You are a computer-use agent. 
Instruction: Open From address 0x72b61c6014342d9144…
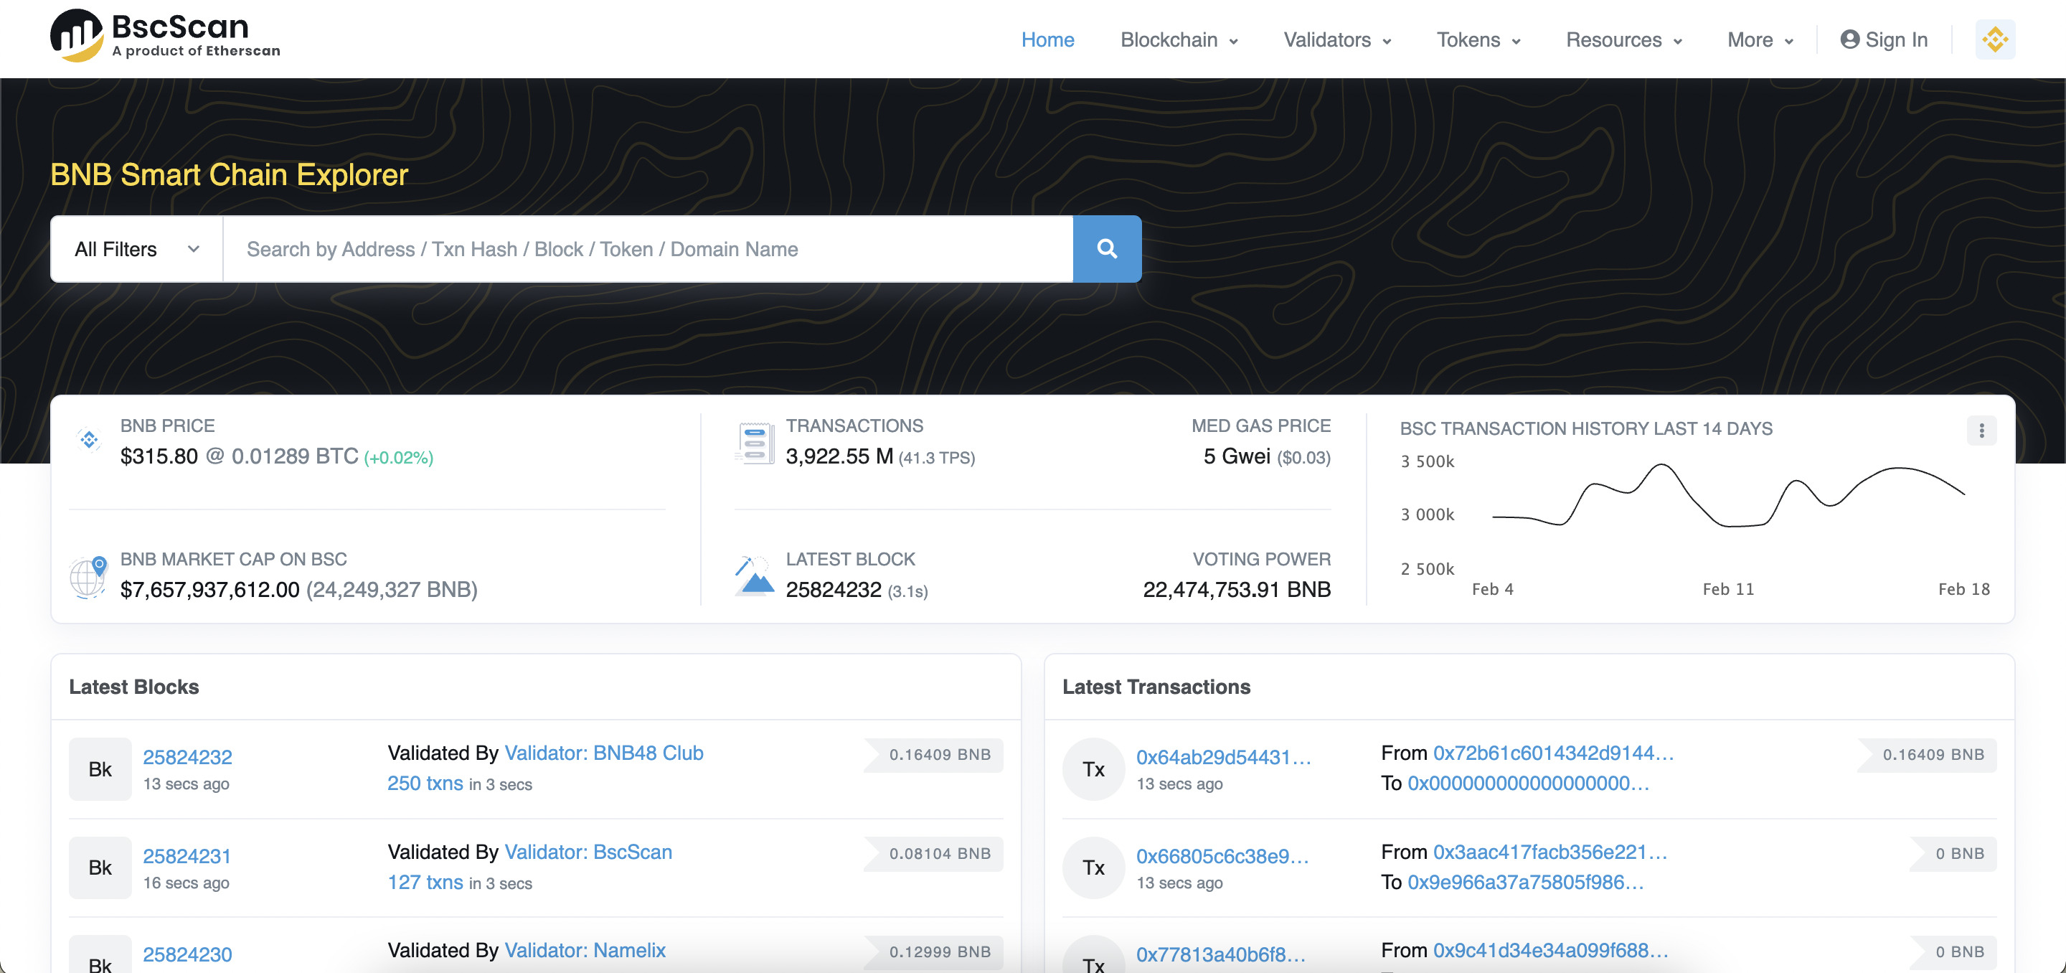click(x=1554, y=753)
